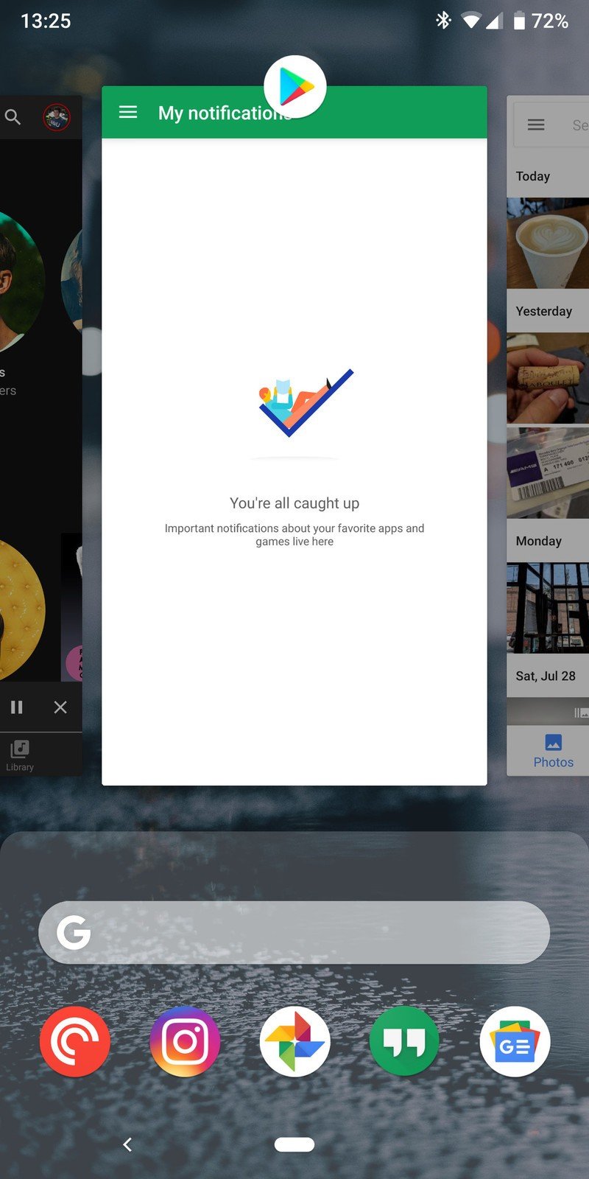Launch Google News from the dock
Screen dimensions: 589x1179
[x=515, y=1041]
